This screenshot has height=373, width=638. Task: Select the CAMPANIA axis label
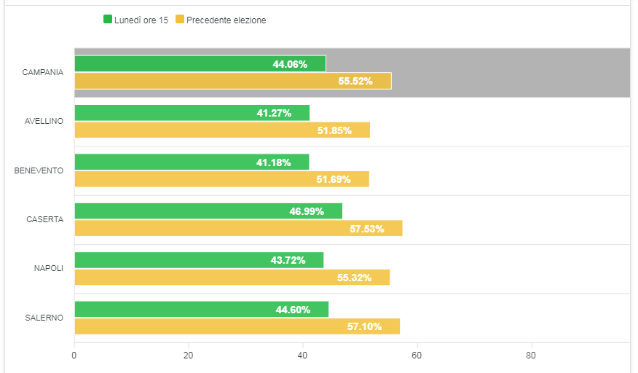43,73
